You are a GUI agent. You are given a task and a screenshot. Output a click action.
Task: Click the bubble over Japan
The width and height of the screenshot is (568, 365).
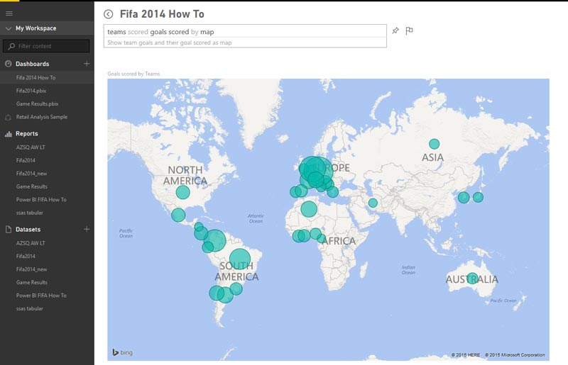(478, 197)
